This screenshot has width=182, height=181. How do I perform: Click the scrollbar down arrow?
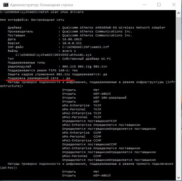point(179,178)
